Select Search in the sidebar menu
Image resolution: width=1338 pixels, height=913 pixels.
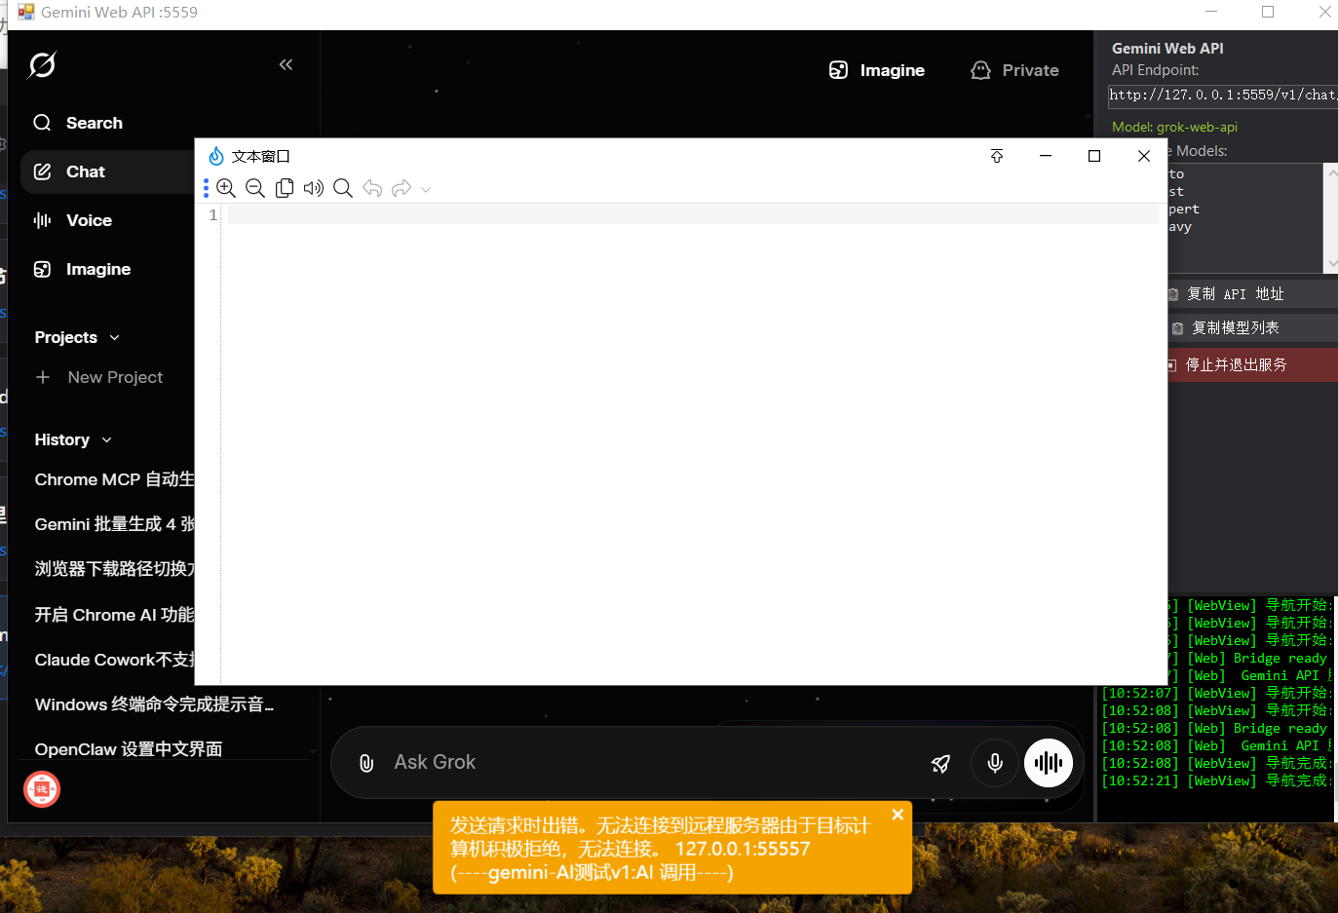point(94,123)
